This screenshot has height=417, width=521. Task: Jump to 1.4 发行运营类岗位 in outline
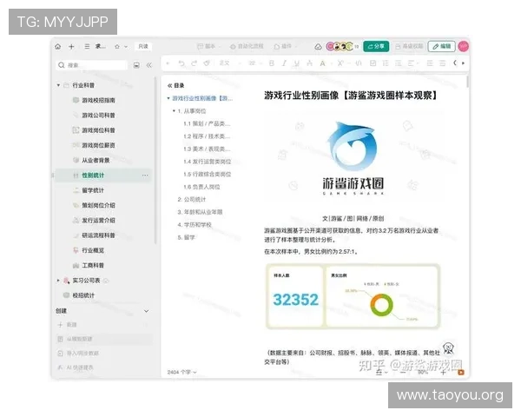tap(207, 162)
